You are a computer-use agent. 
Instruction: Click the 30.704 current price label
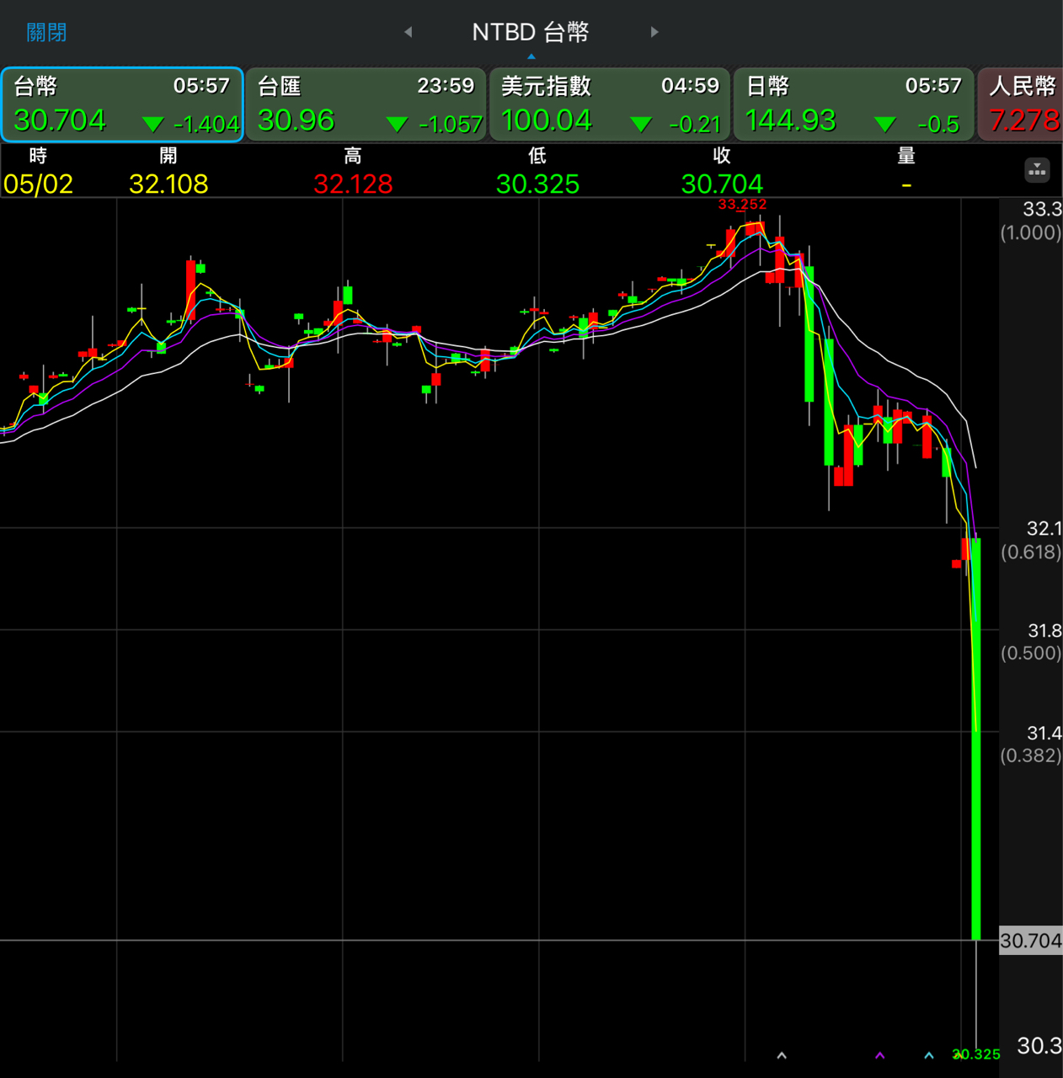[x=1030, y=941]
